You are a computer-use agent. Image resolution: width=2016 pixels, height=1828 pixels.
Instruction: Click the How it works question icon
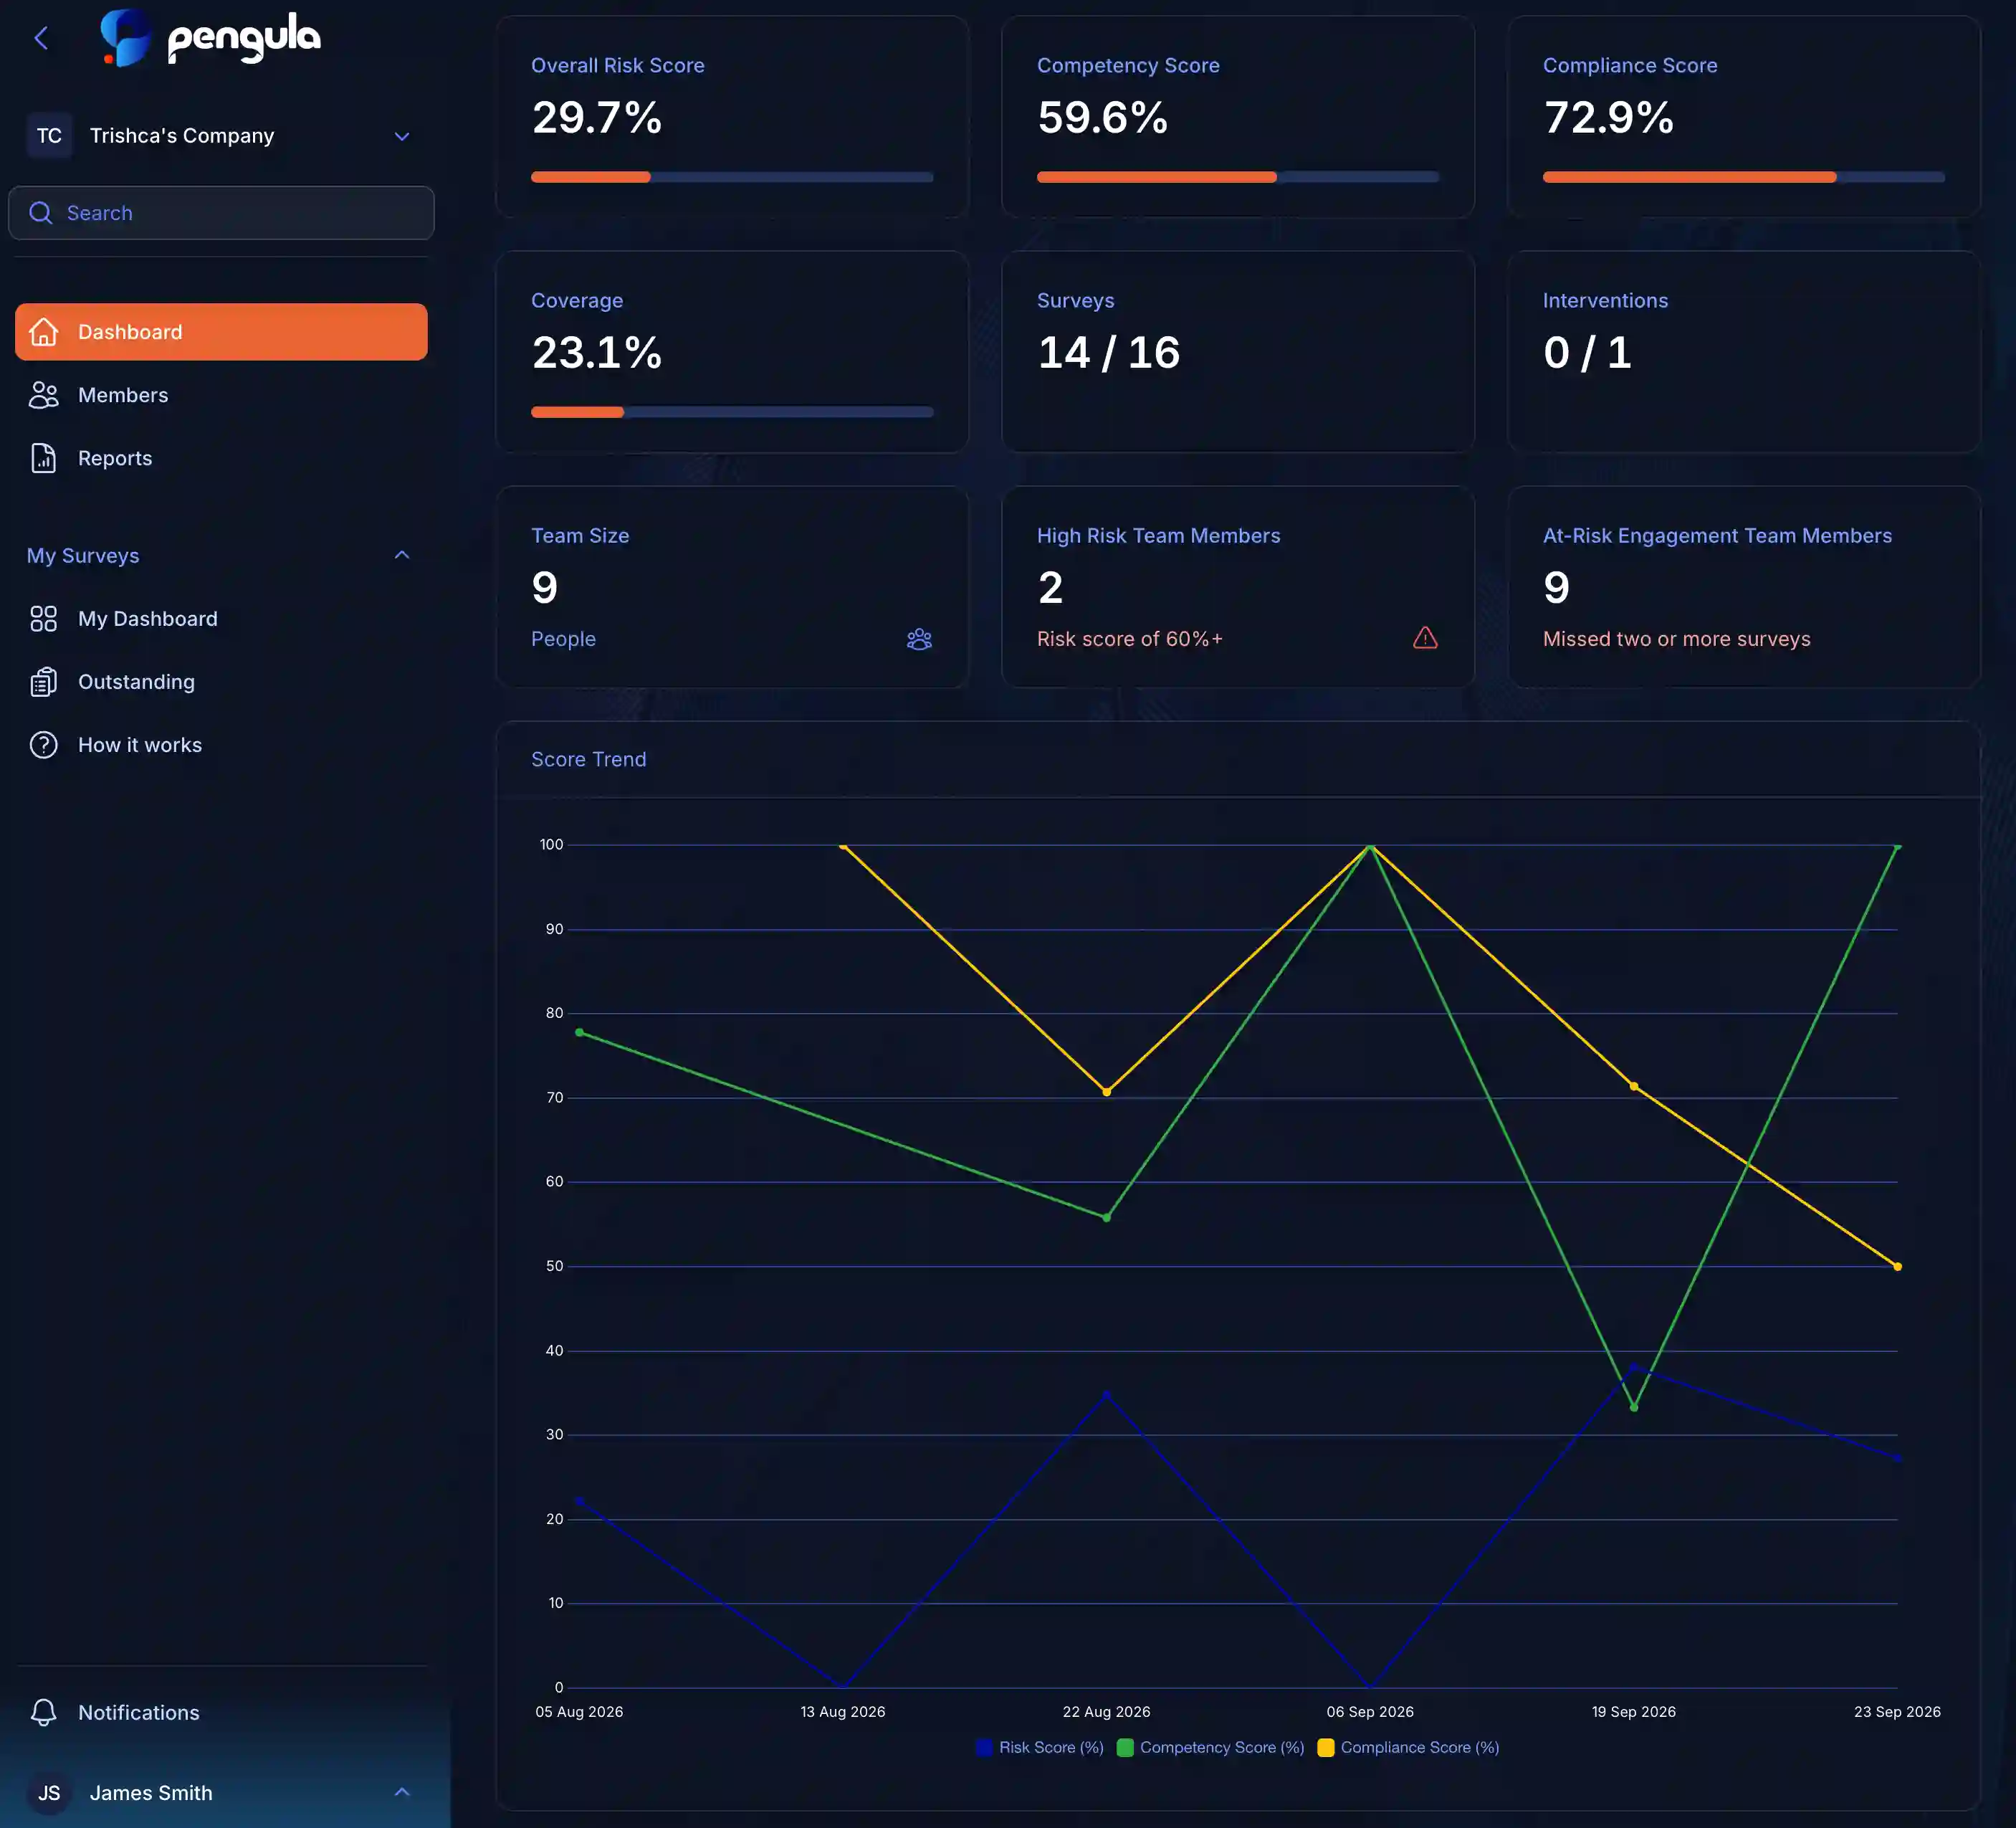[x=43, y=745]
